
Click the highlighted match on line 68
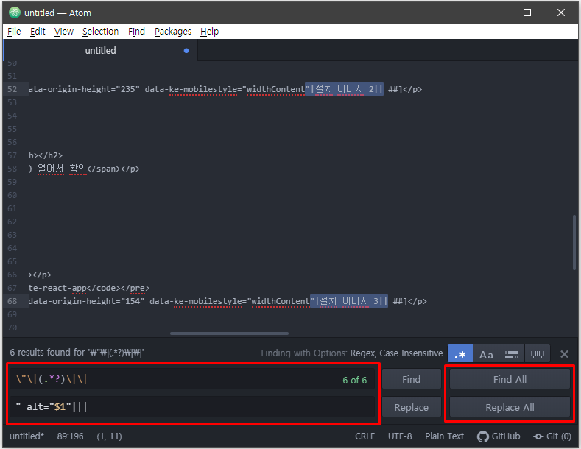pyautogui.click(x=349, y=301)
